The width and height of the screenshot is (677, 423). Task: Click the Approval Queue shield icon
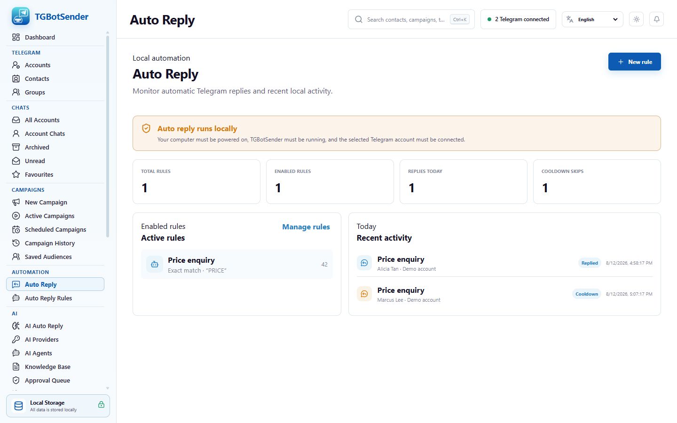(x=16, y=380)
